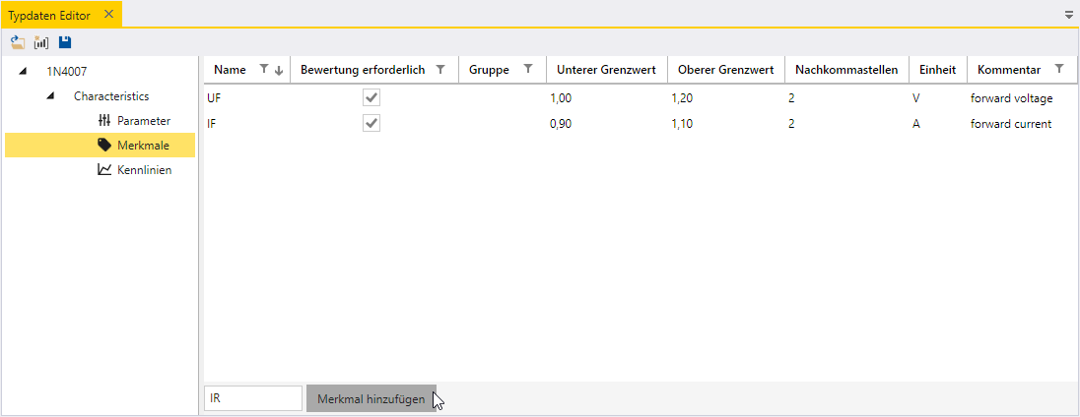Select Parameter in the tree

point(143,120)
